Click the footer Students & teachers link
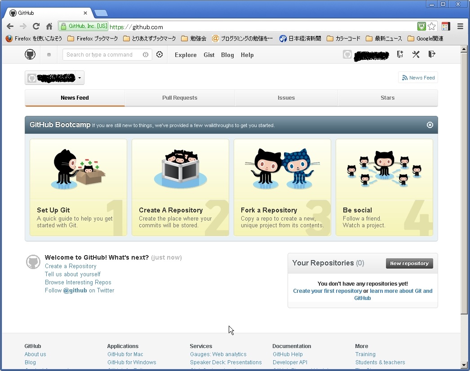The width and height of the screenshot is (470, 371). coord(380,362)
